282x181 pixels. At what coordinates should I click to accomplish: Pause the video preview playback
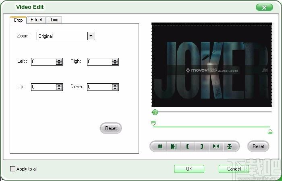[x=160, y=146]
